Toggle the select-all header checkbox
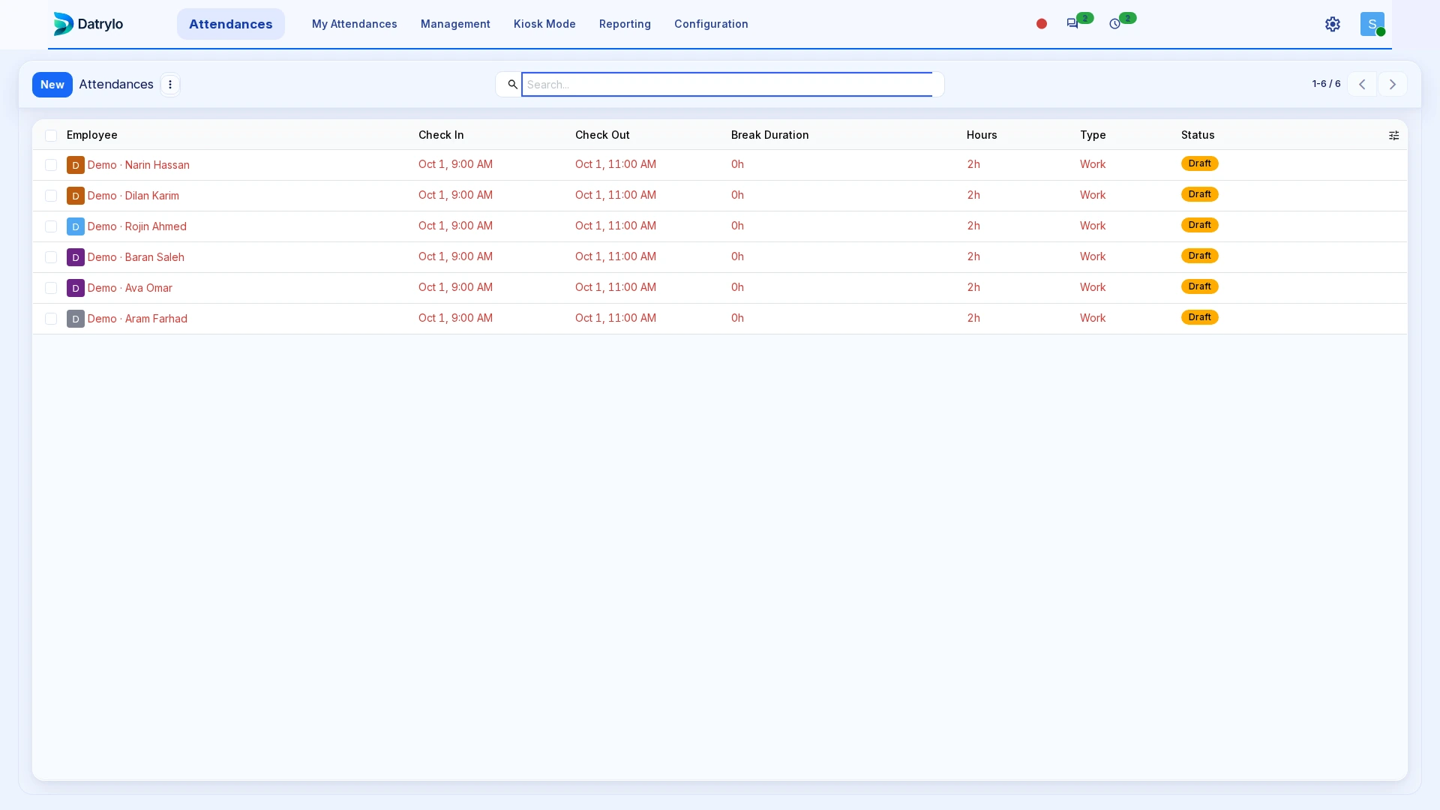 (x=51, y=136)
